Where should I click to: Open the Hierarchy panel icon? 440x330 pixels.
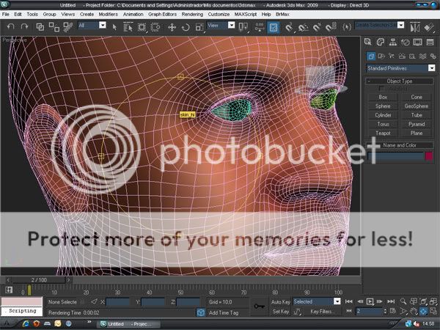point(393,42)
